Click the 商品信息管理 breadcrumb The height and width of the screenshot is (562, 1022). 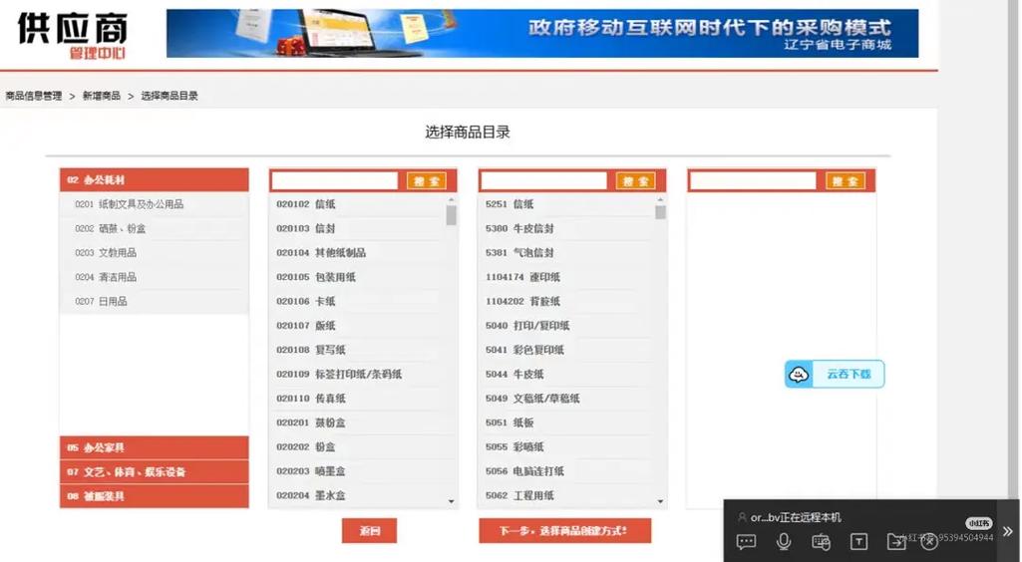coord(34,96)
